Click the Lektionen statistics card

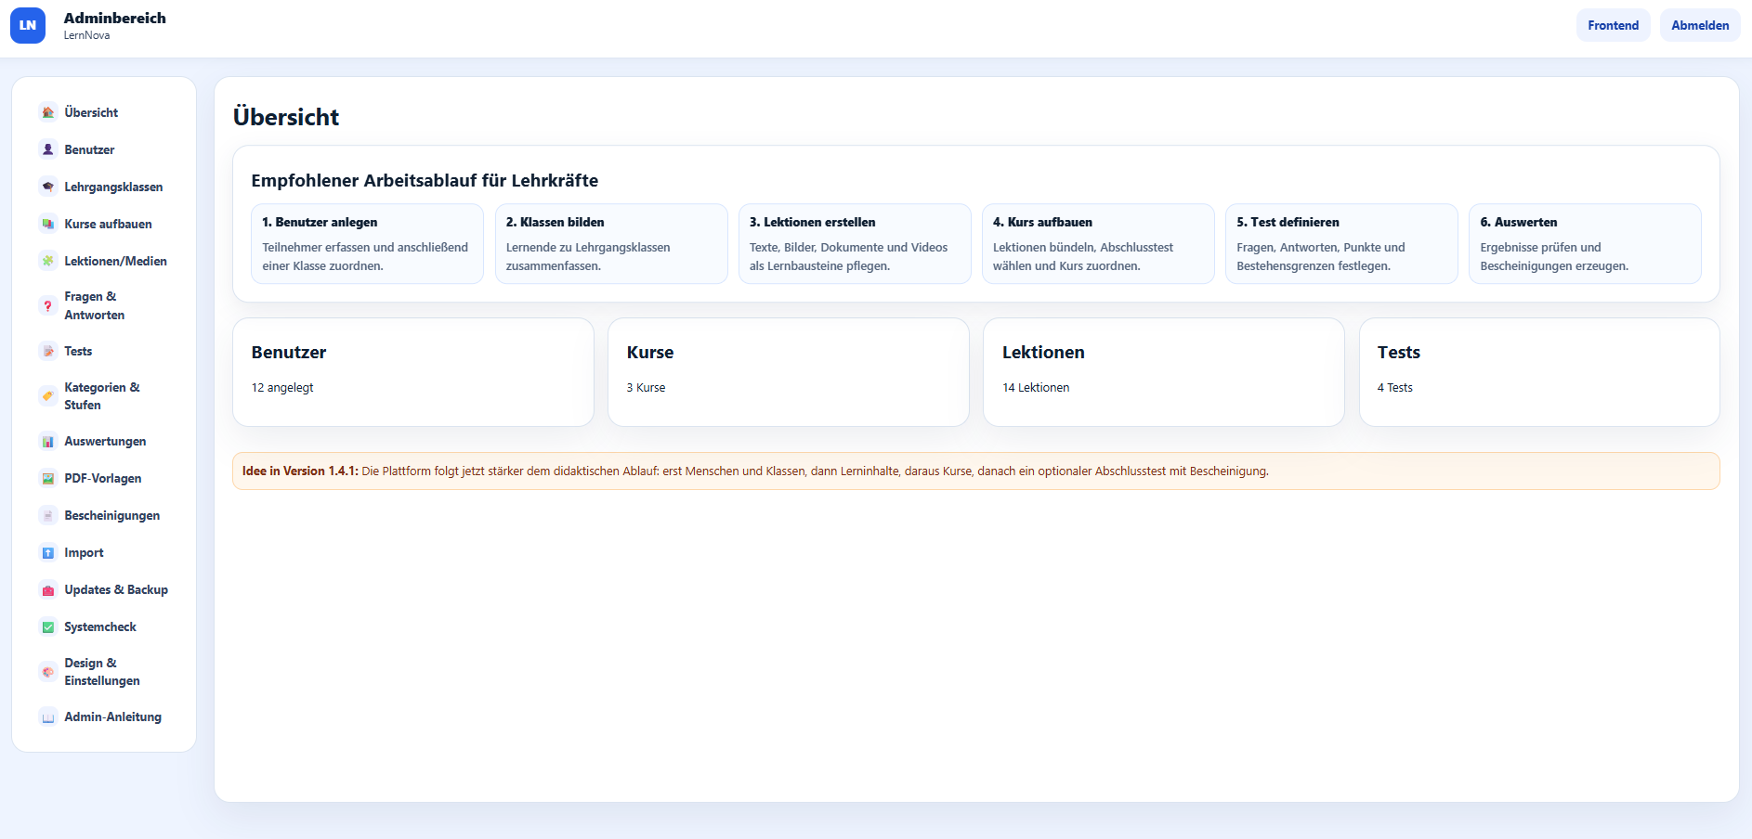(1164, 372)
